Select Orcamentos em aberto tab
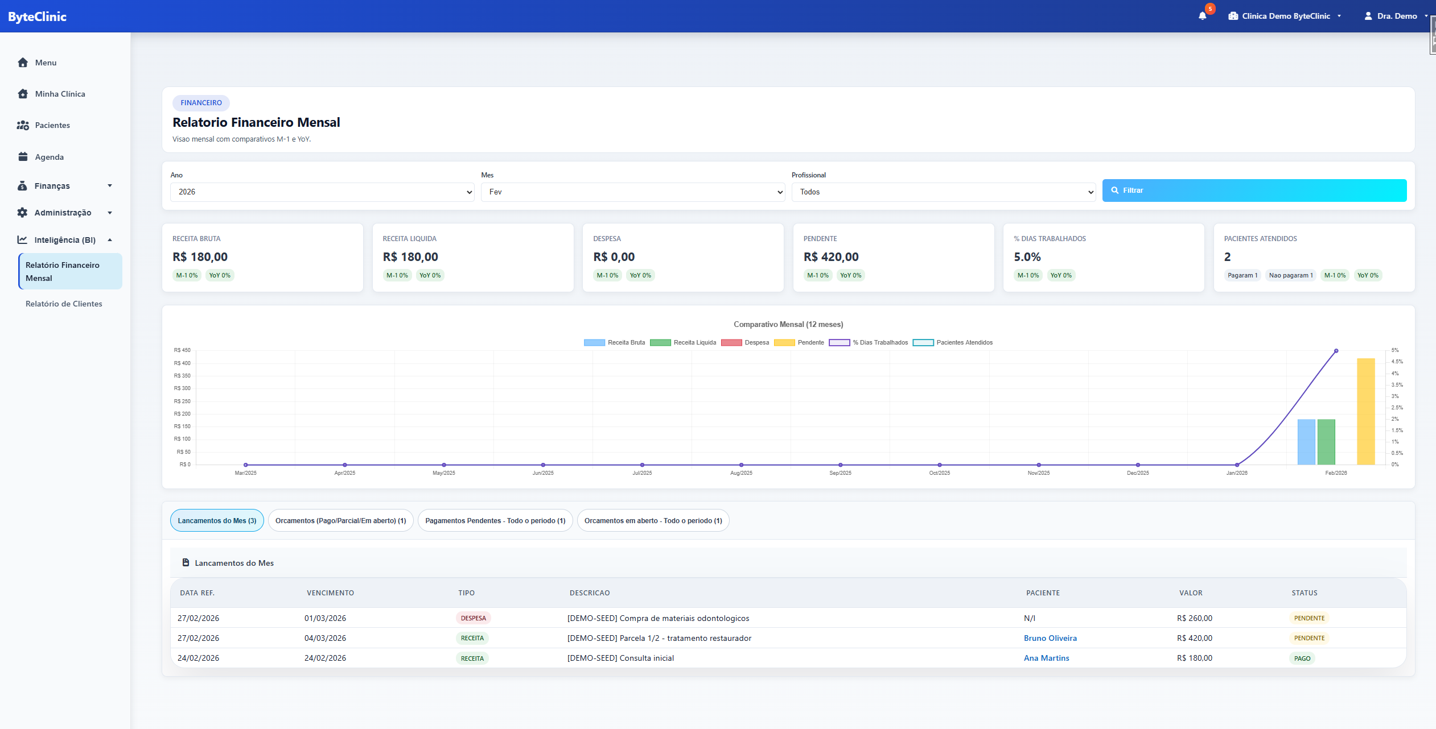The image size is (1436, 729). pyautogui.click(x=653, y=521)
